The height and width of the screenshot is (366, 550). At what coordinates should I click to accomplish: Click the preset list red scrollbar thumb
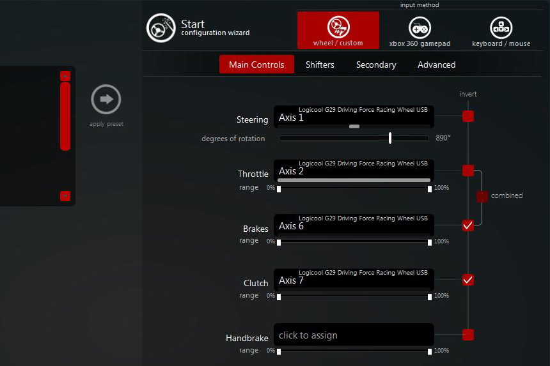tap(65, 116)
